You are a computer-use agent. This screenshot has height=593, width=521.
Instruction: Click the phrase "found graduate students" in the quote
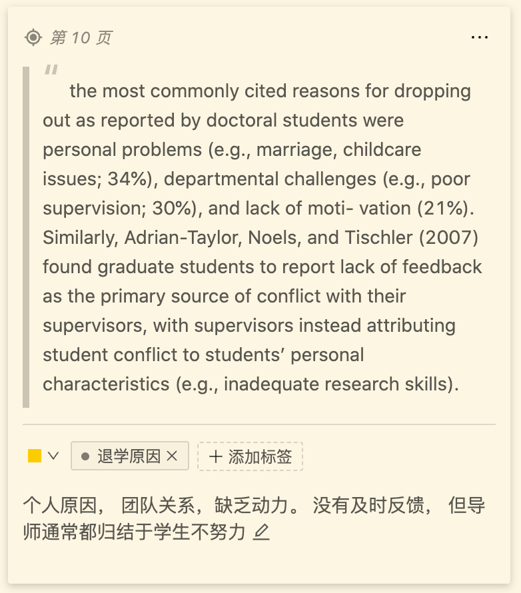[148, 267]
